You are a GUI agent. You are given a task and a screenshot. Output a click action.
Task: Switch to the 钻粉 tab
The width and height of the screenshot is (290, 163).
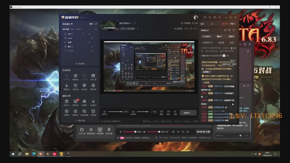232,43
